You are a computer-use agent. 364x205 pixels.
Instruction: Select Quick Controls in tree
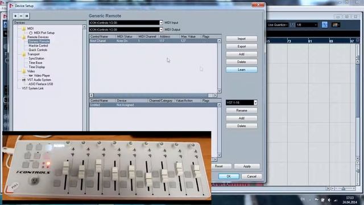pyautogui.click(x=38, y=50)
